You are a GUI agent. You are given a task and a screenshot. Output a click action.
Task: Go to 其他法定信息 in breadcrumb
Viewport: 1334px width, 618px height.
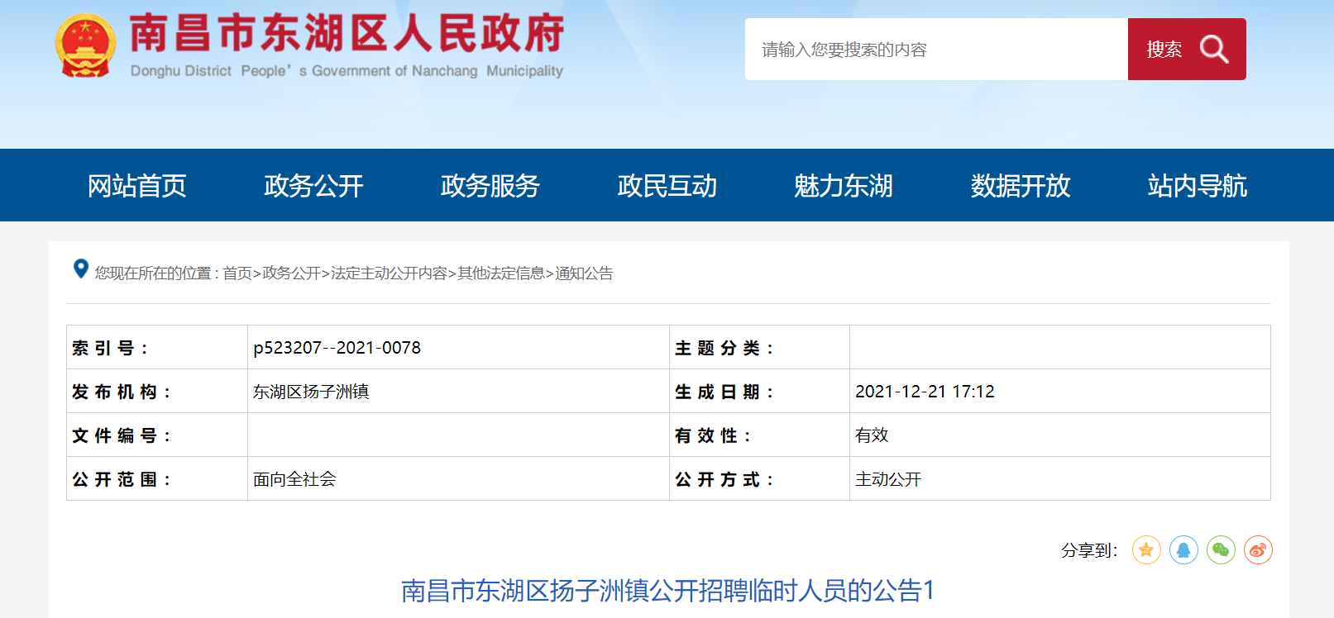coord(501,273)
